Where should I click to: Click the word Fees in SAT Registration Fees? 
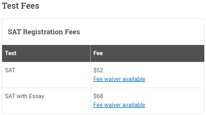72,32
